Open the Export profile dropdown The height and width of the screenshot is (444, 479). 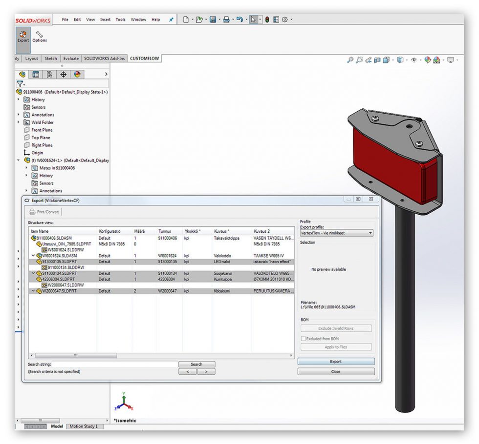tap(370, 233)
